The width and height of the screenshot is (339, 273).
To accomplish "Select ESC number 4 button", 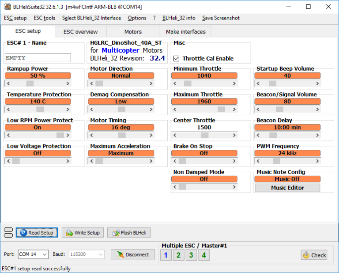I will (203, 255).
